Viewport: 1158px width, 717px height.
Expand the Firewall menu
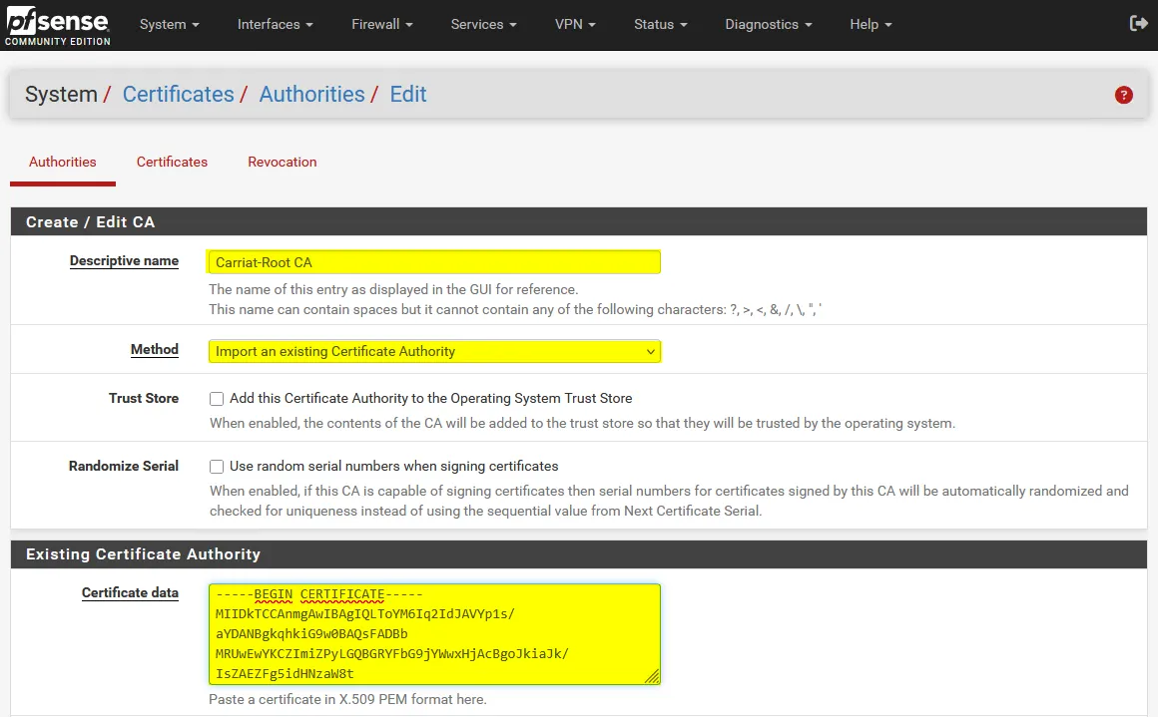381,24
